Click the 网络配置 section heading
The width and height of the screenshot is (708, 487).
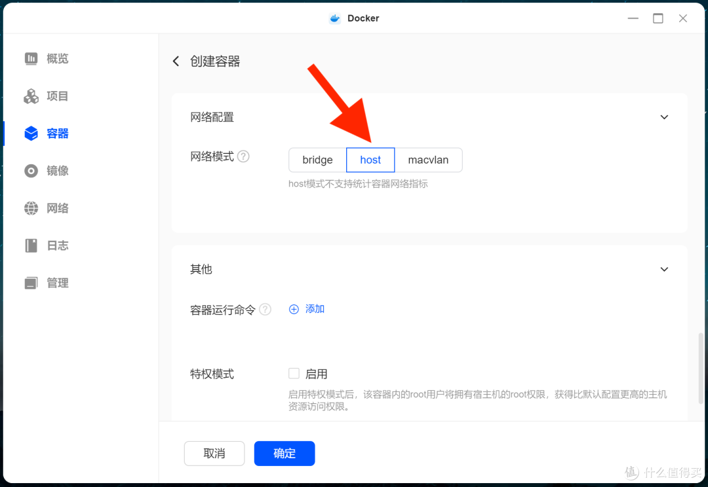click(212, 117)
